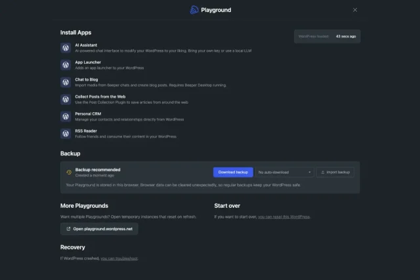Select the Chat to Blog app title
The width and height of the screenshot is (420, 280).
point(86,79)
